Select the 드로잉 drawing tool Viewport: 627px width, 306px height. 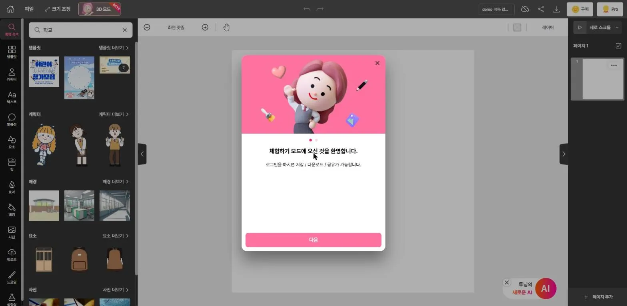pyautogui.click(x=12, y=277)
